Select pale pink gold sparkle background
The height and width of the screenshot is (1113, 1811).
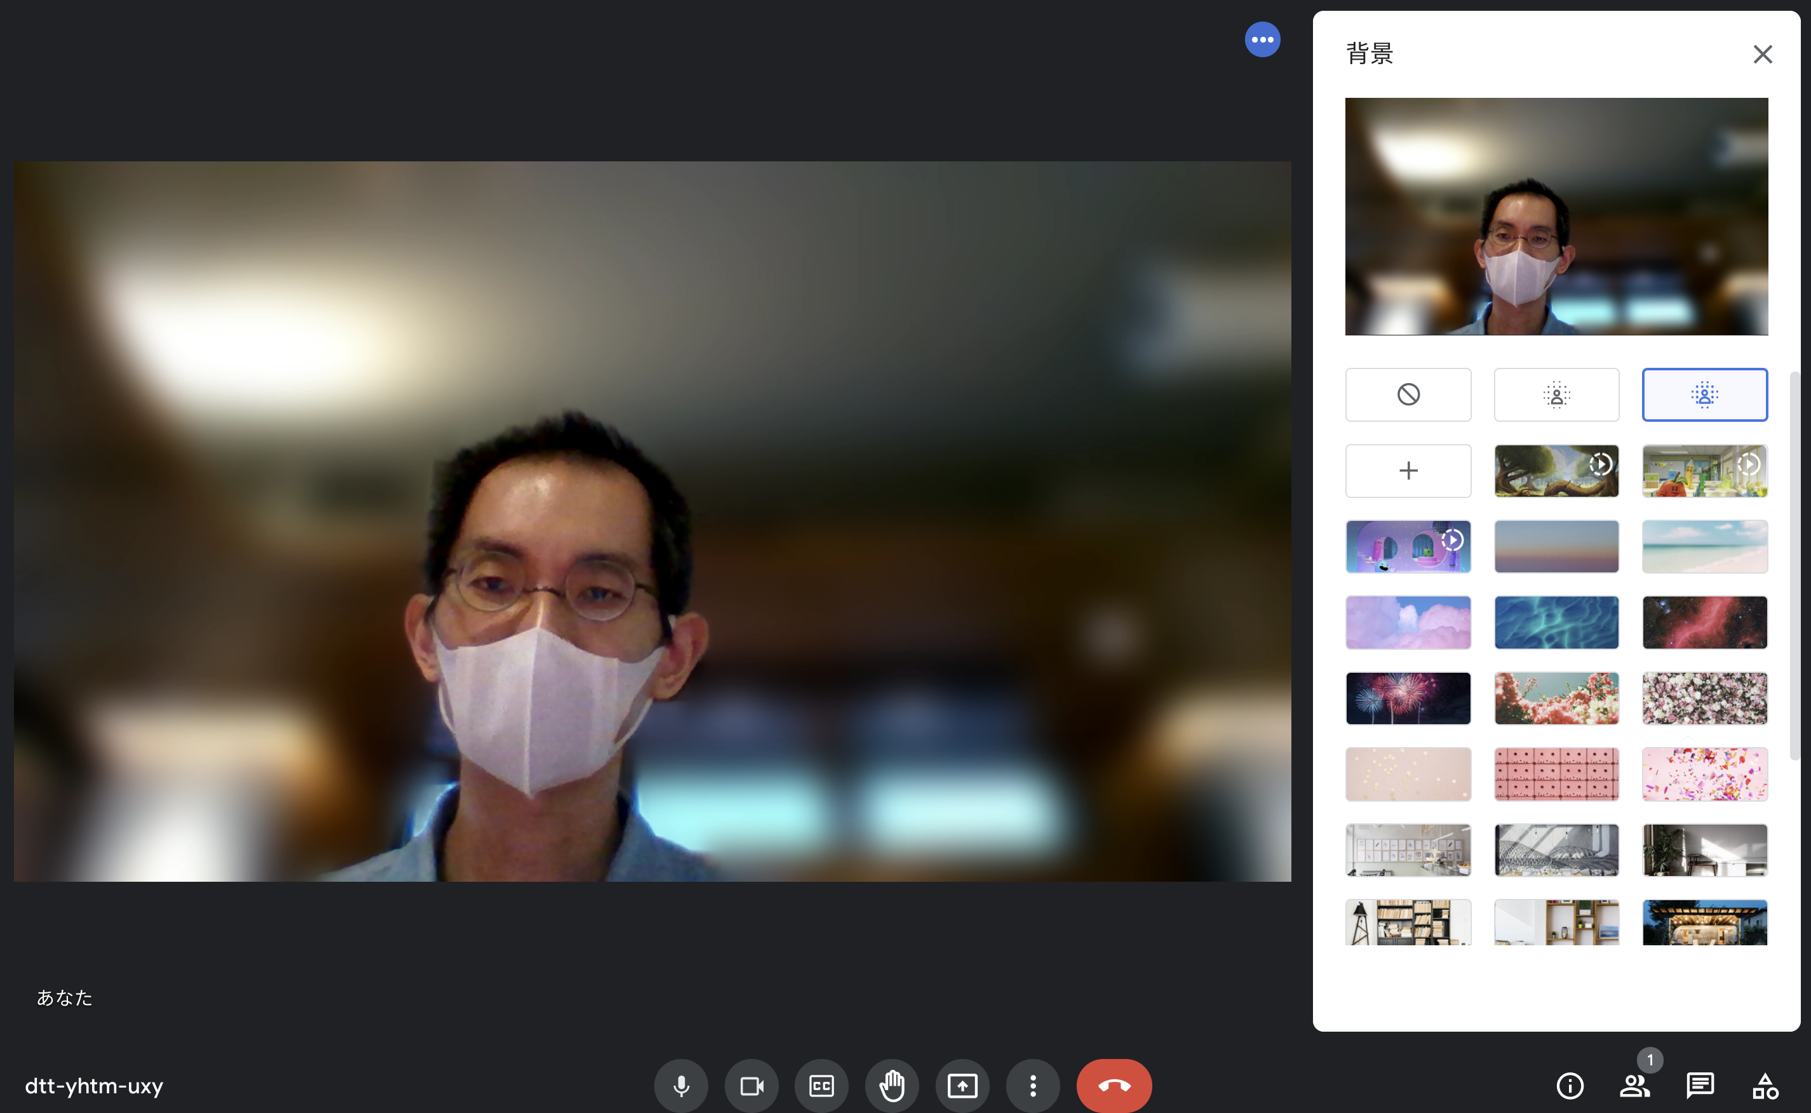tap(1408, 774)
